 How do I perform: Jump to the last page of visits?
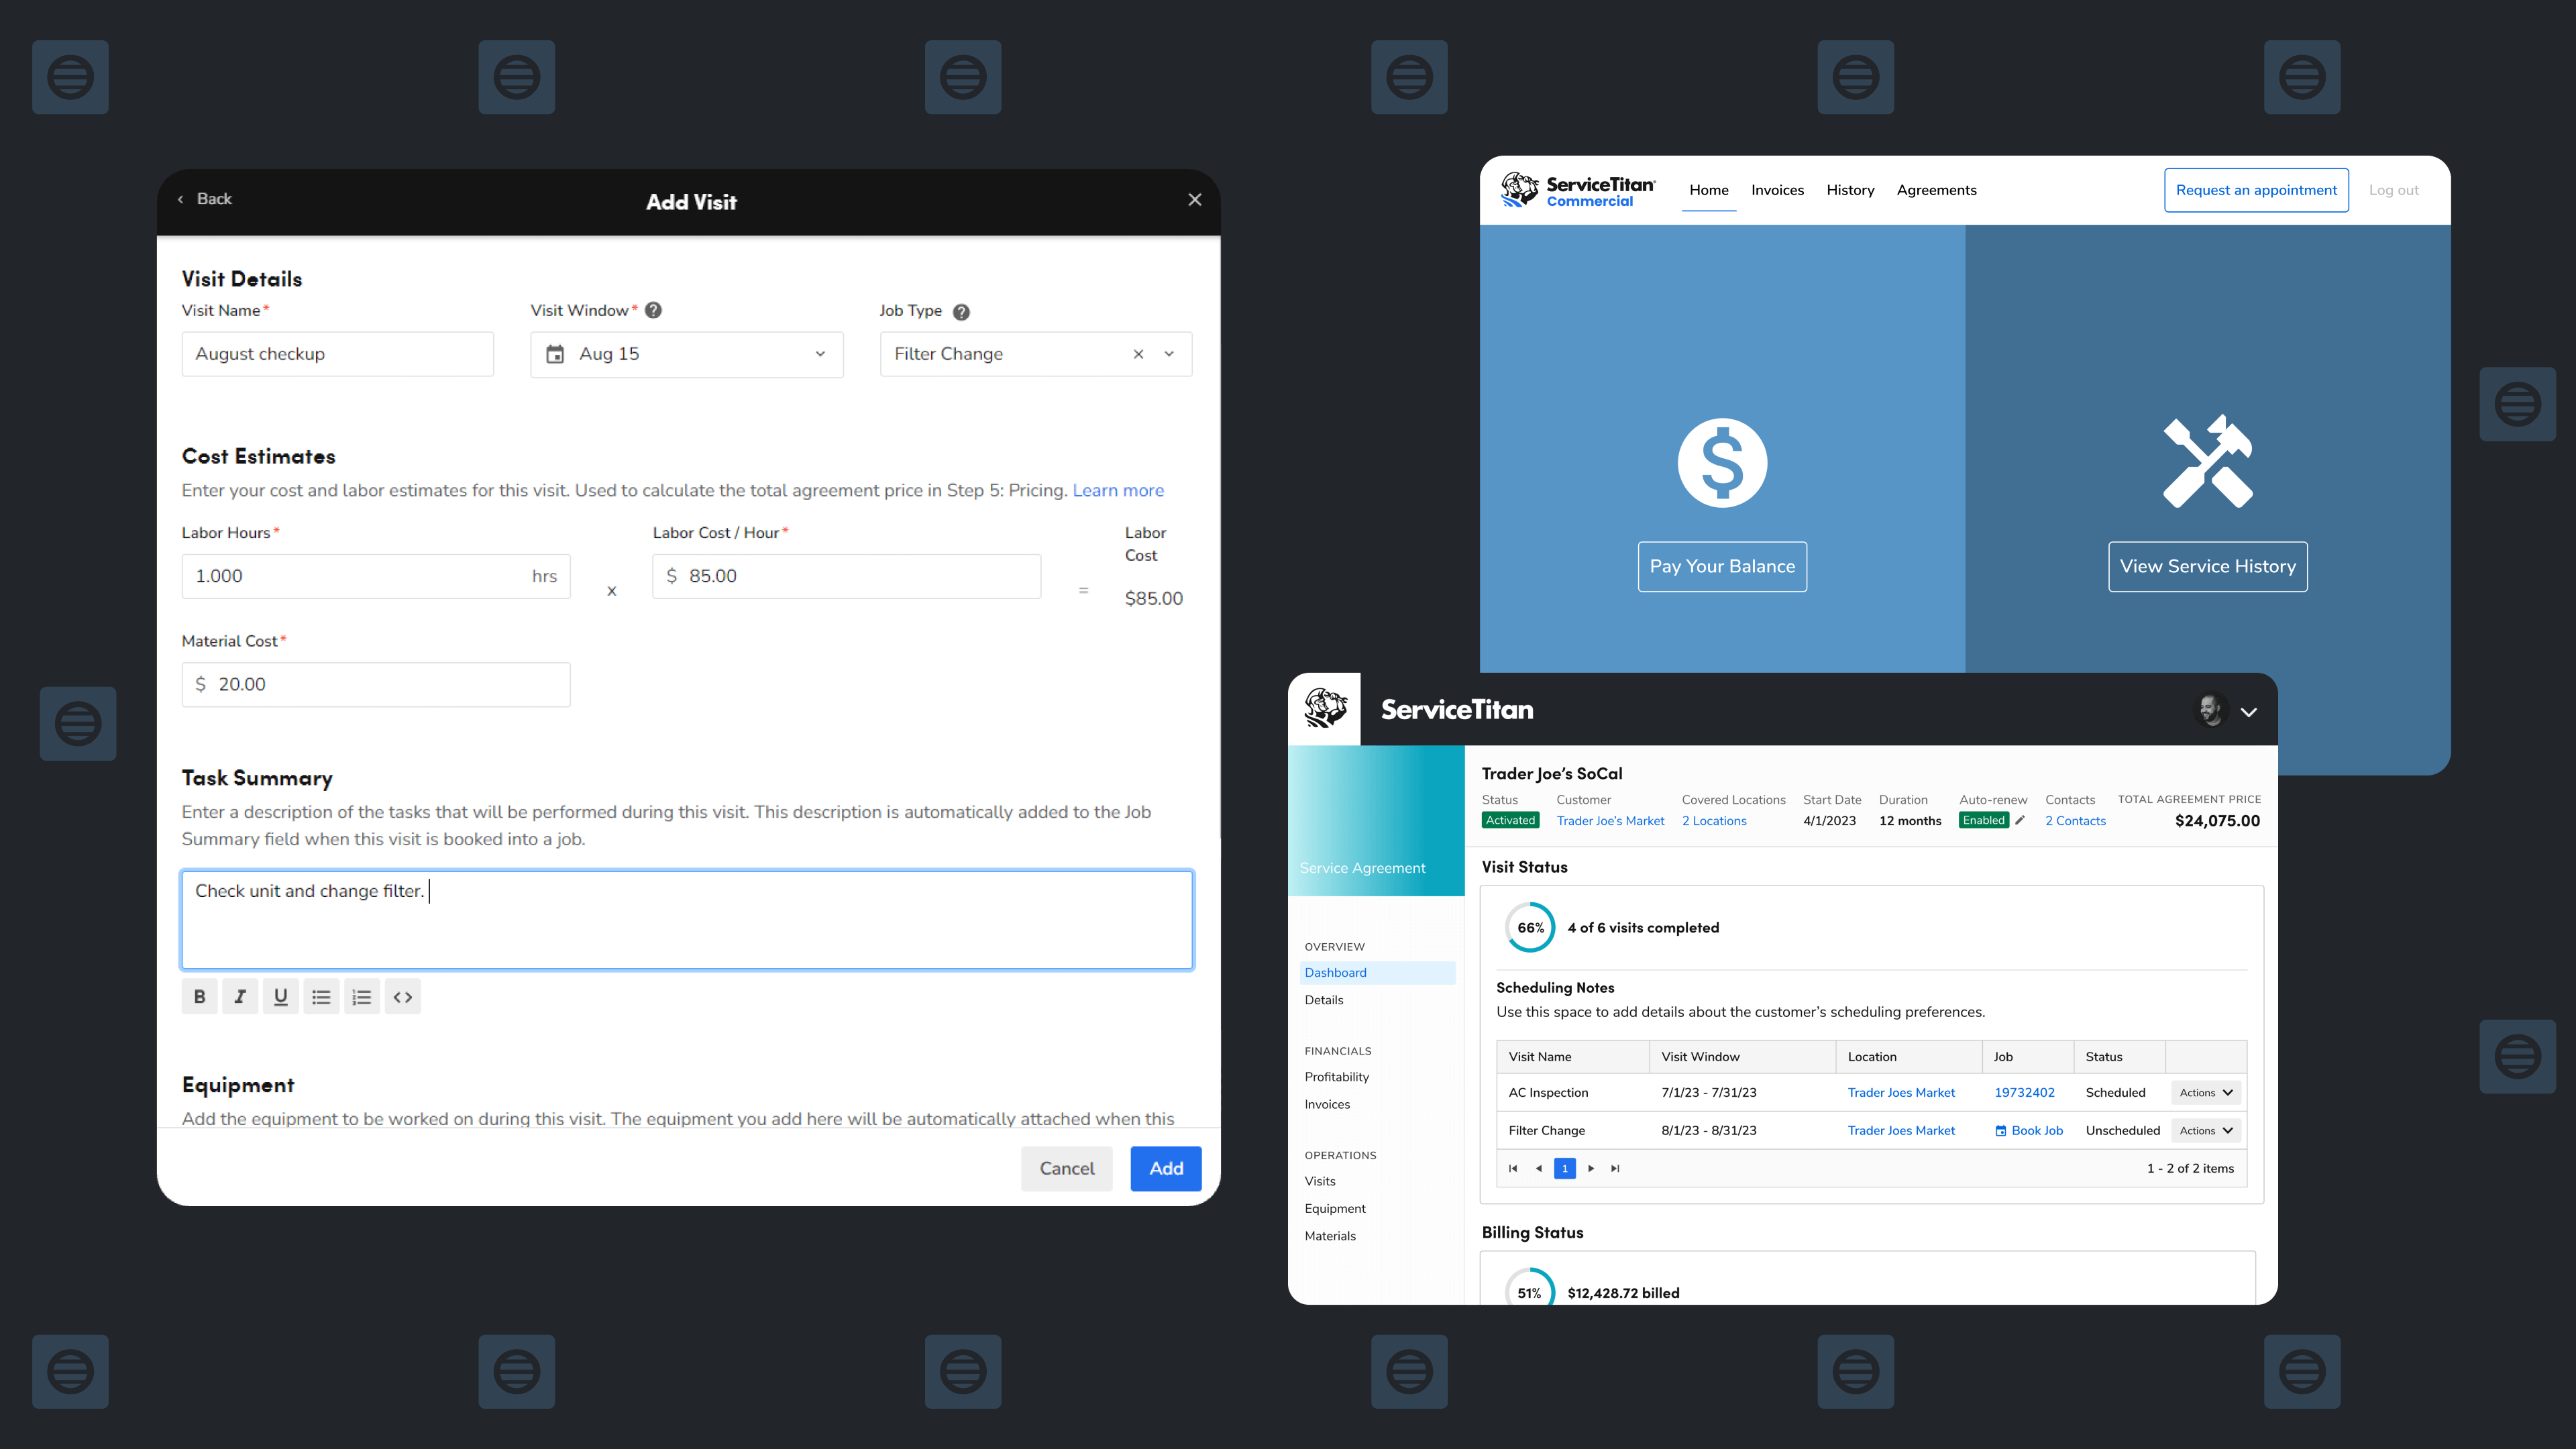[1615, 1168]
